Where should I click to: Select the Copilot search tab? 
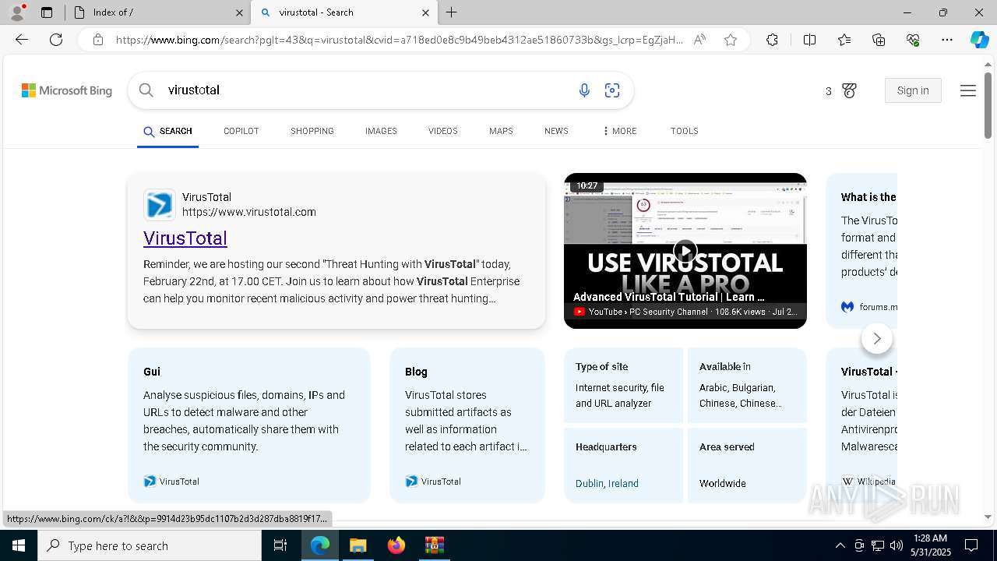(241, 131)
